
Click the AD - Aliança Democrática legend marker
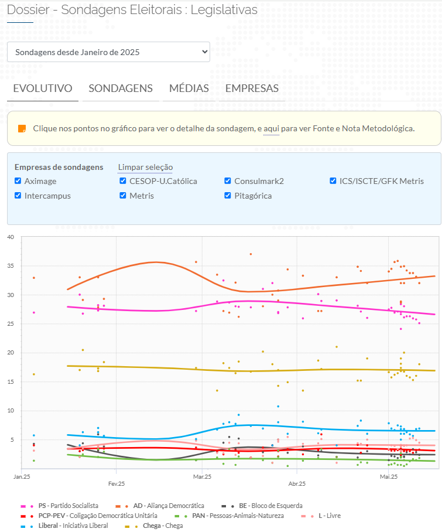tap(122, 506)
